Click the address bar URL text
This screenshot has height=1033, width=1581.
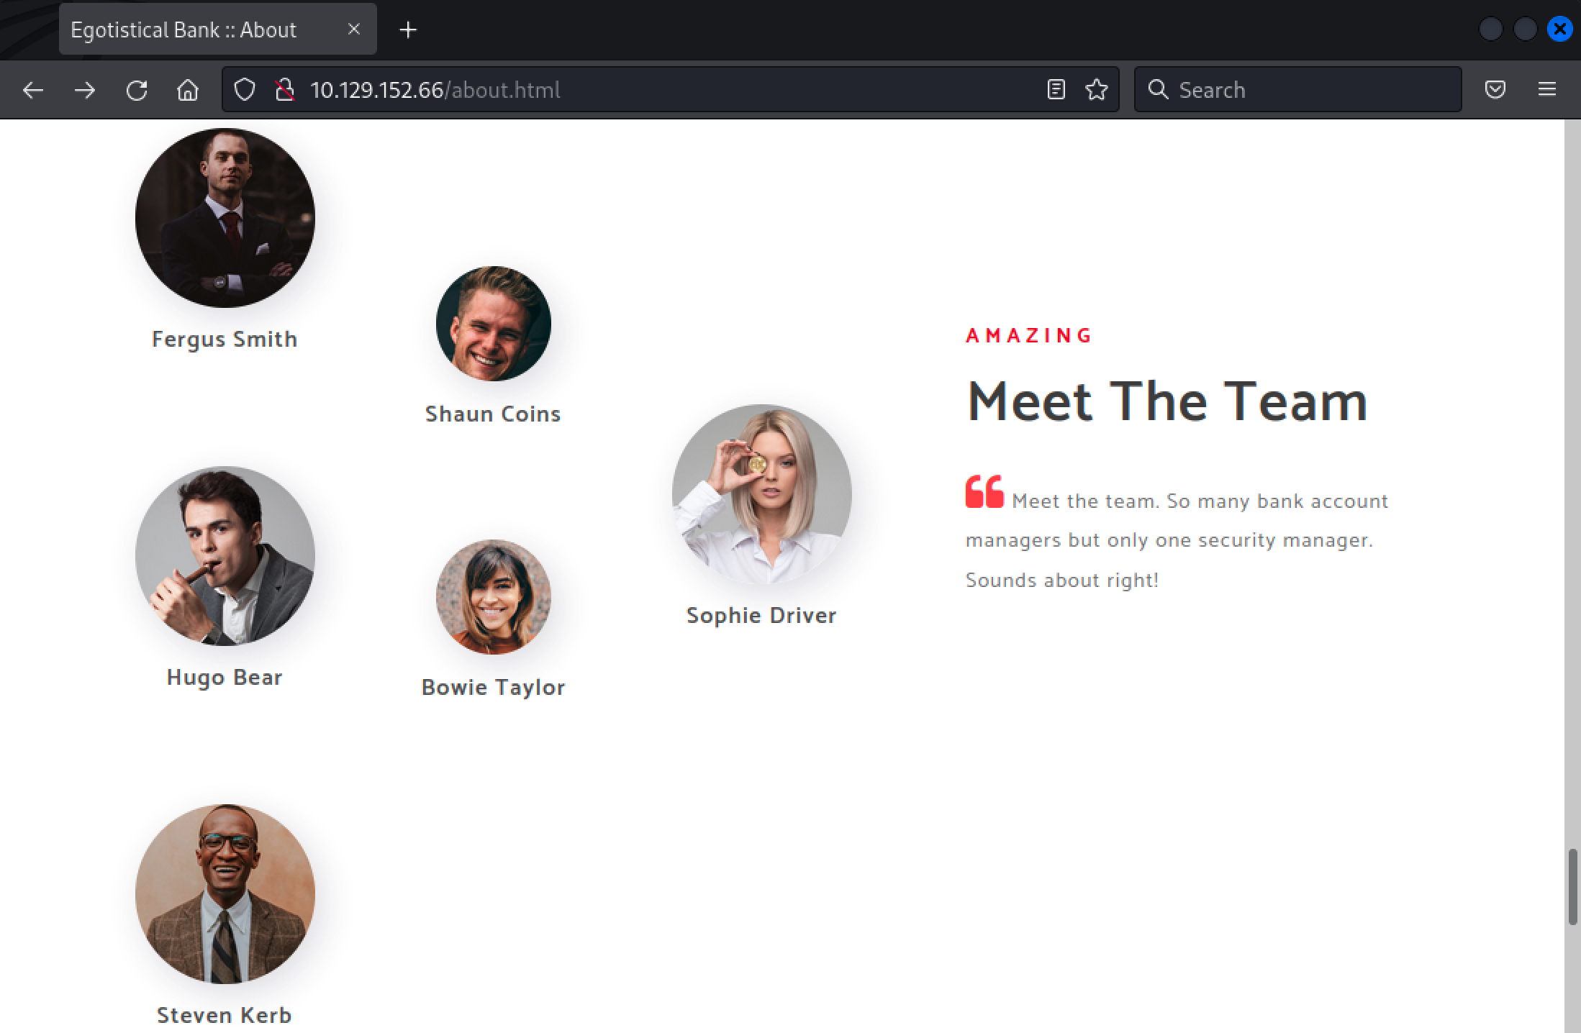[435, 90]
